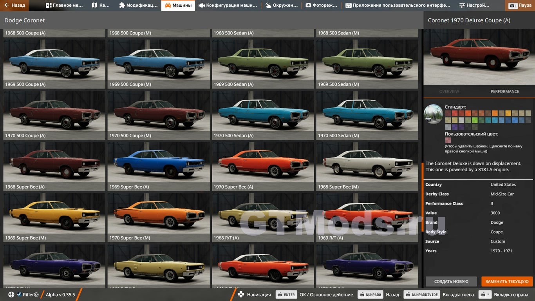Select the 1968 Super Bee (A) car
The height and width of the screenshot is (301, 535).
point(54,167)
